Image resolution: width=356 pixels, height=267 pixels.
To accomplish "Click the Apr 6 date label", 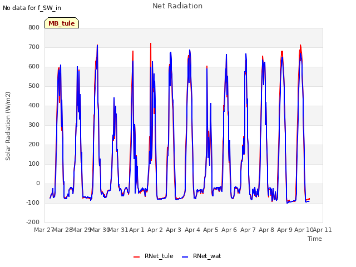I will [x=229, y=230].
